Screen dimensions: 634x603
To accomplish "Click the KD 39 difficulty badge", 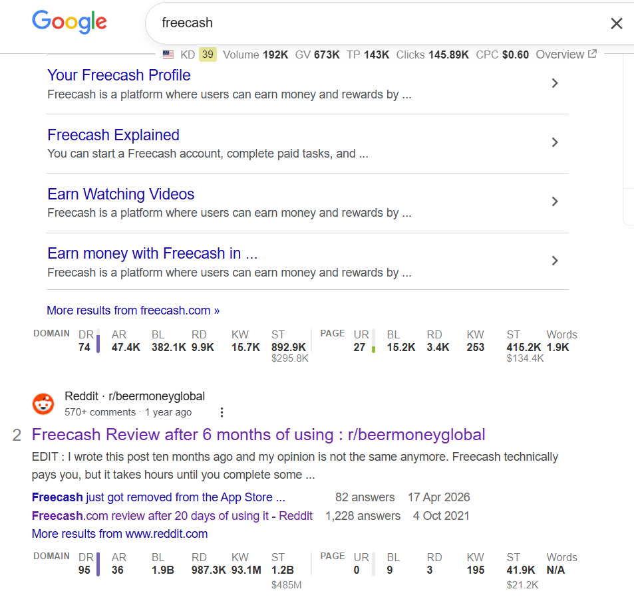I will click(x=208, y=55).
